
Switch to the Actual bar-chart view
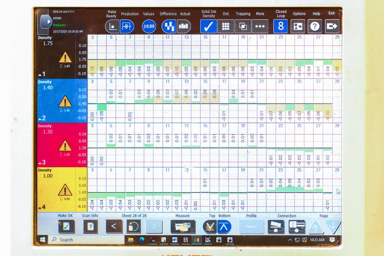184,27
